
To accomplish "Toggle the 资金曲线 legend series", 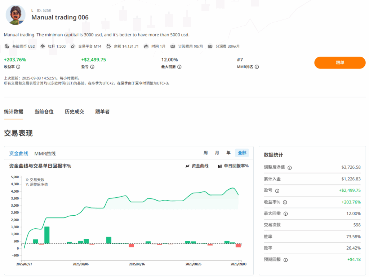I will (x=197, y=166).
